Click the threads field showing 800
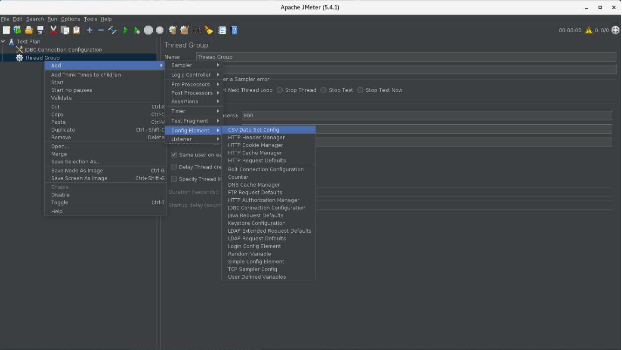This screenshot has height=350, width=622. (x=427, y=115)
